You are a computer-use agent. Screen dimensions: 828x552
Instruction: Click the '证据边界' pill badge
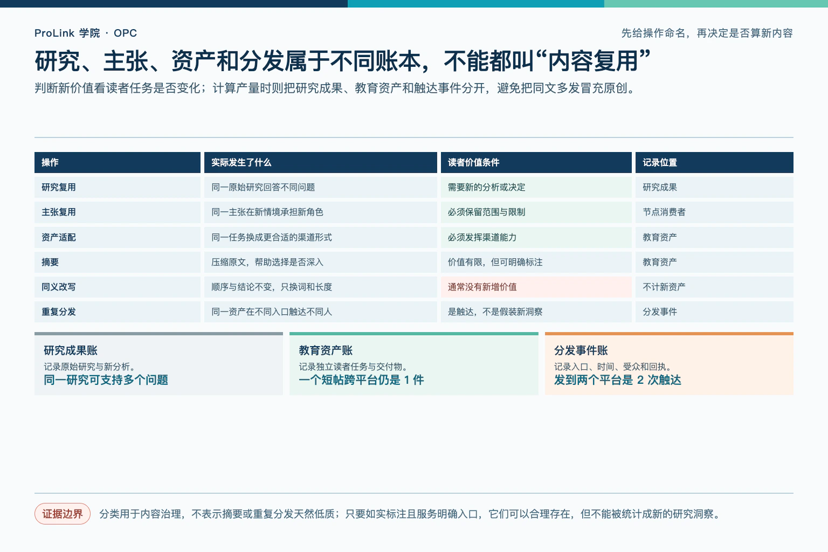pyautogui.click(x=63, y=514)
